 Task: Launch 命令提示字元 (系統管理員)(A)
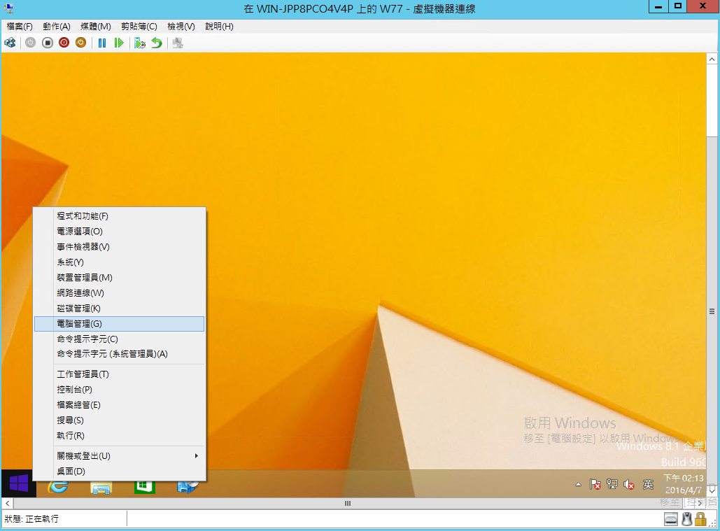pos(120,354)
